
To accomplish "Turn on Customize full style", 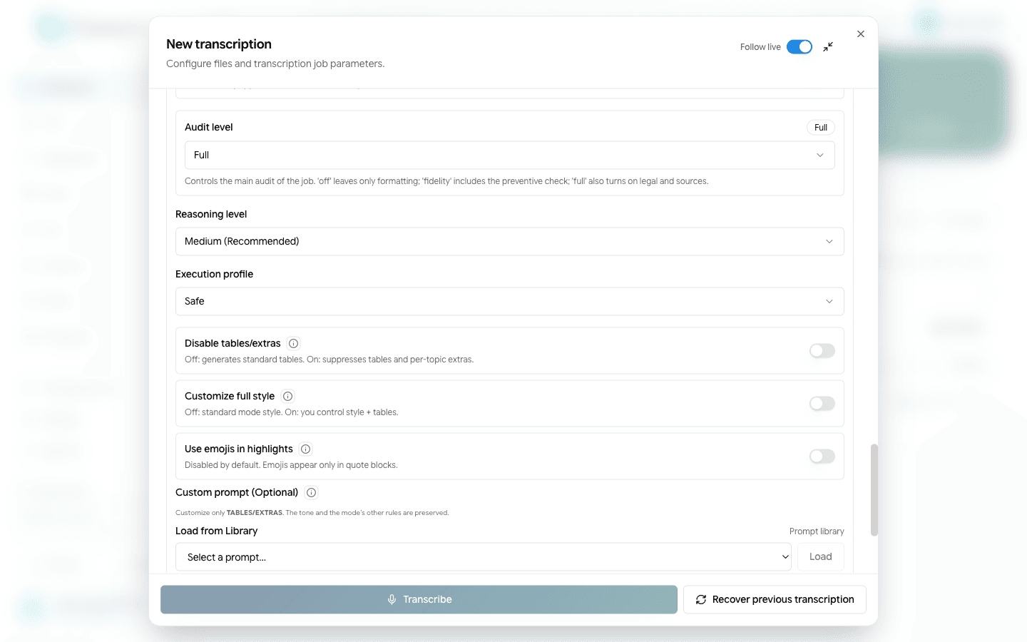I will point(822,404).
